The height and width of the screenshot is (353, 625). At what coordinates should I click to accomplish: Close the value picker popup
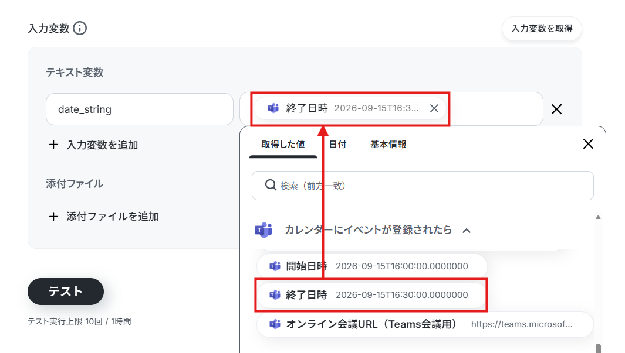[589, 144]
